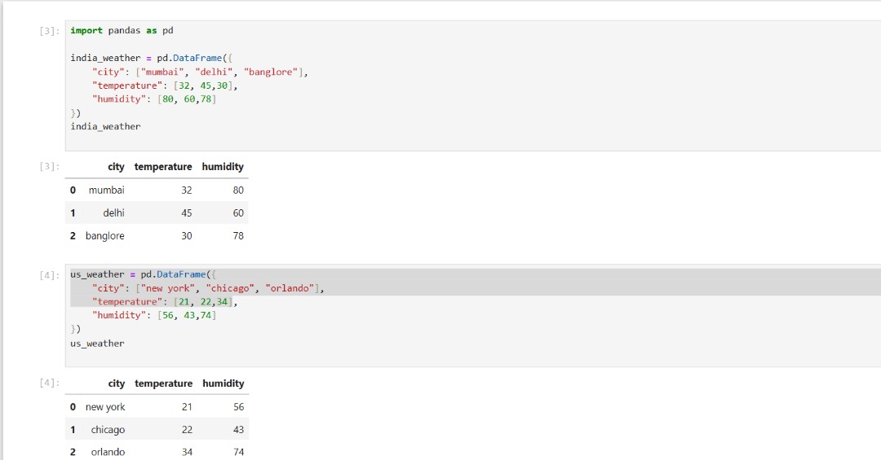
Task: Click index 1 in the delhi row
Action: click(x=73, y=213)
